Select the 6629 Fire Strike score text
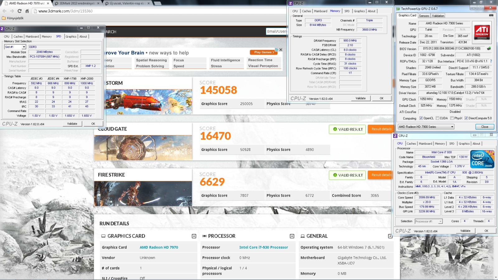The image size is (498, 280). [x=212, y=182]
